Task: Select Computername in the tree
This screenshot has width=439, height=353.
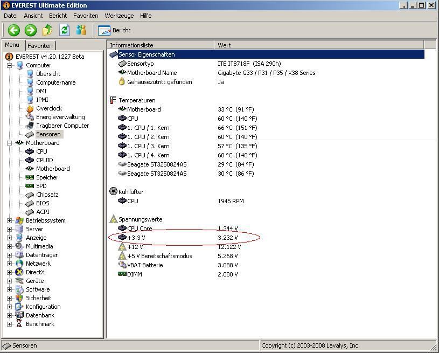Action: (x=55, y=82)
